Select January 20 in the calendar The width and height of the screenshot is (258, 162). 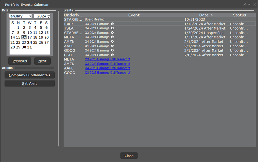click(x=46, y=37)
